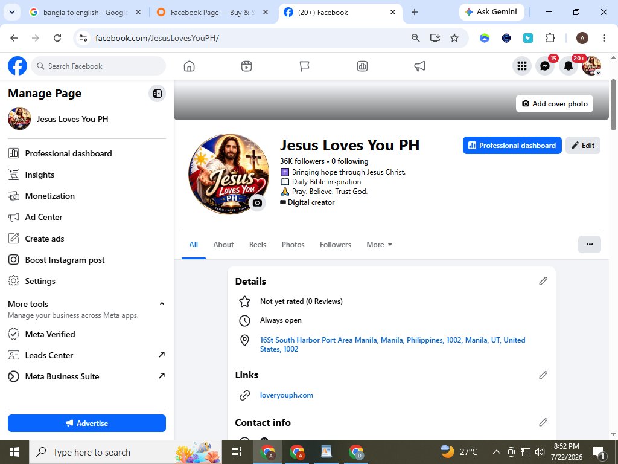
Task: Go back in Chrome
Action: coord(14,38)
